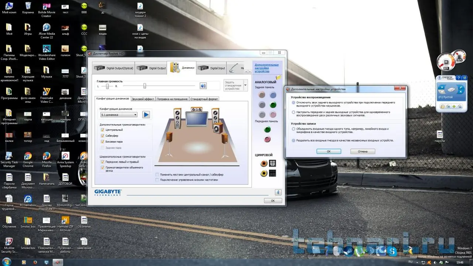Adjust the main volume slider handle

pyautogui.click(x=144, y=86)
